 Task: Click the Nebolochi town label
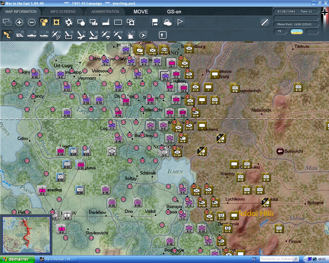(261, 110)
